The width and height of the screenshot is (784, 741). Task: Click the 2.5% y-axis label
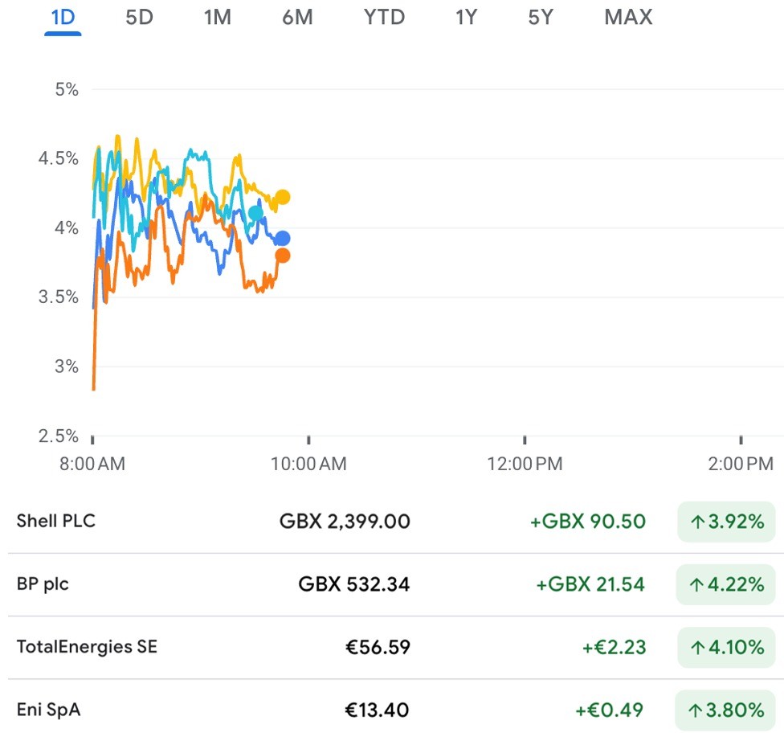[x=59, y=436]
